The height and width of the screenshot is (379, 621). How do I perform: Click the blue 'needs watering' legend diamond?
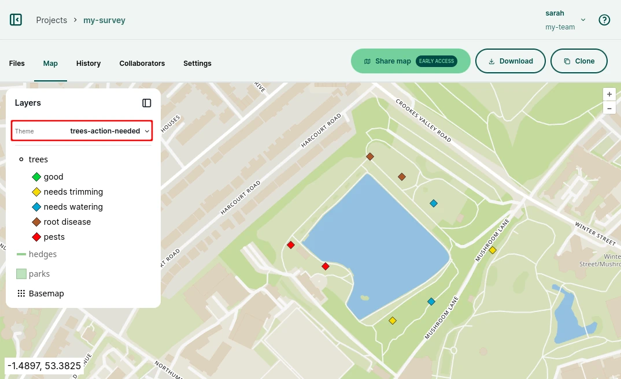pos(36,207)
